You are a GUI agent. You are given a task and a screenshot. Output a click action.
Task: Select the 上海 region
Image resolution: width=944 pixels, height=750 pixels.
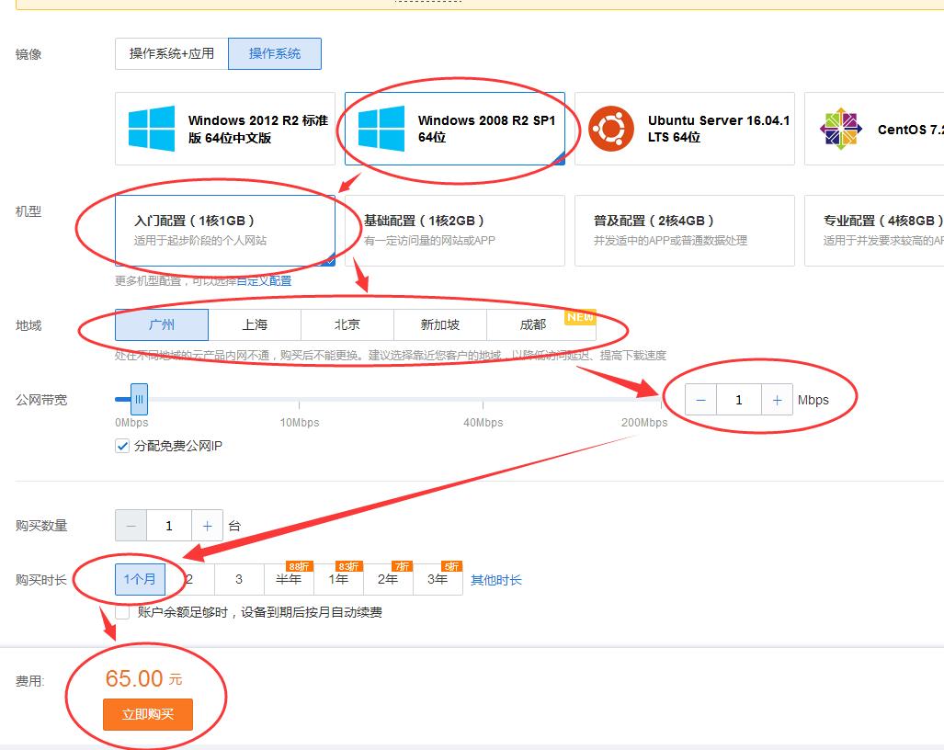pos(255,325)
